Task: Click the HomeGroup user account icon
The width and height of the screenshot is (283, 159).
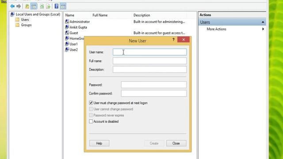Action: click(67, 38)
